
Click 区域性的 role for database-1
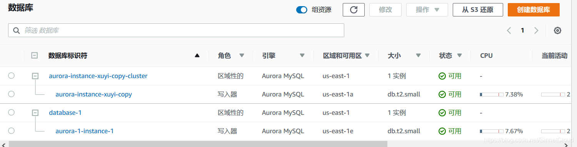(231, 113)
